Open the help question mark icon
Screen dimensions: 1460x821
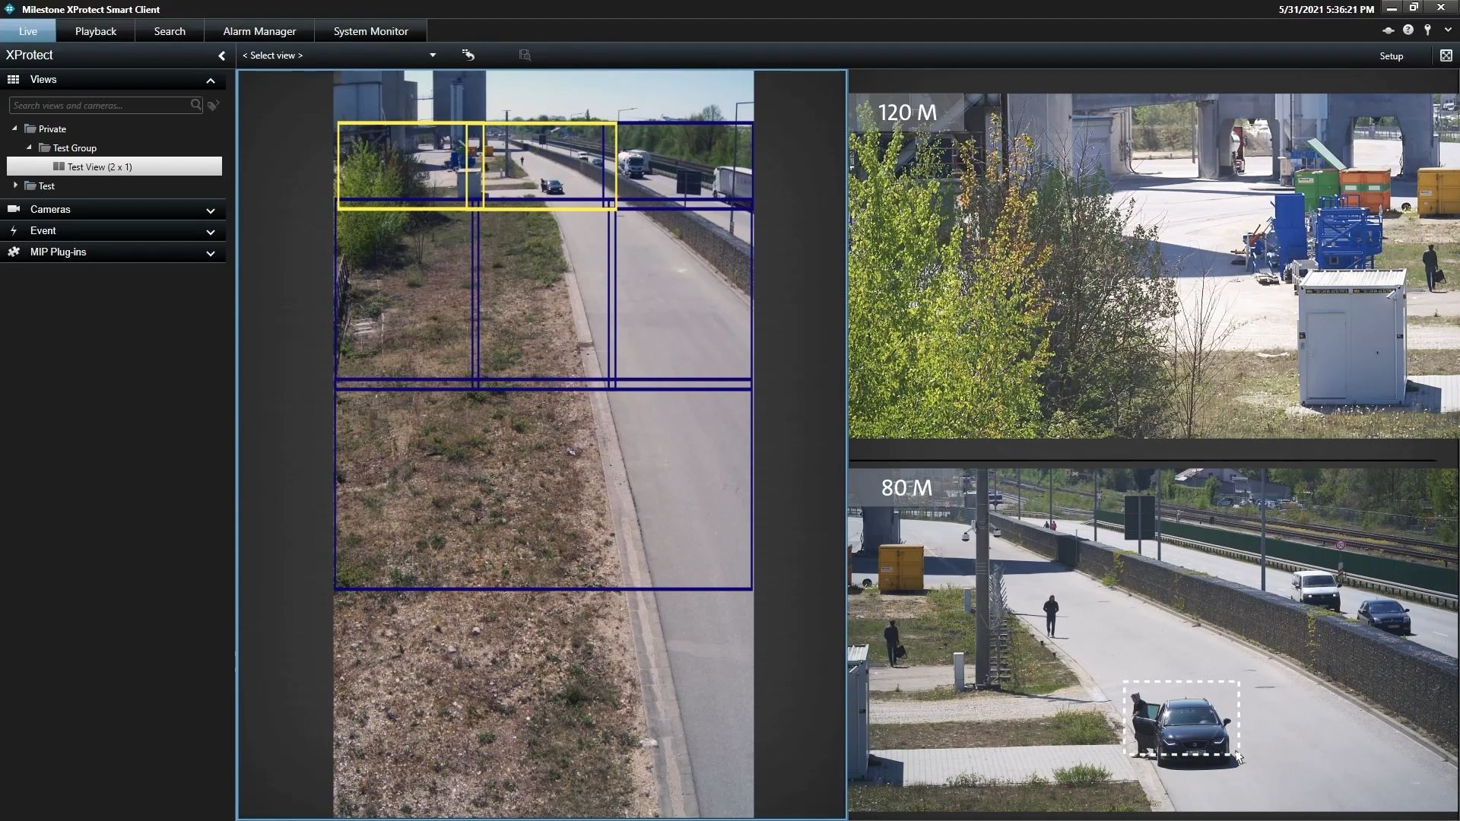coord(1408,30)
